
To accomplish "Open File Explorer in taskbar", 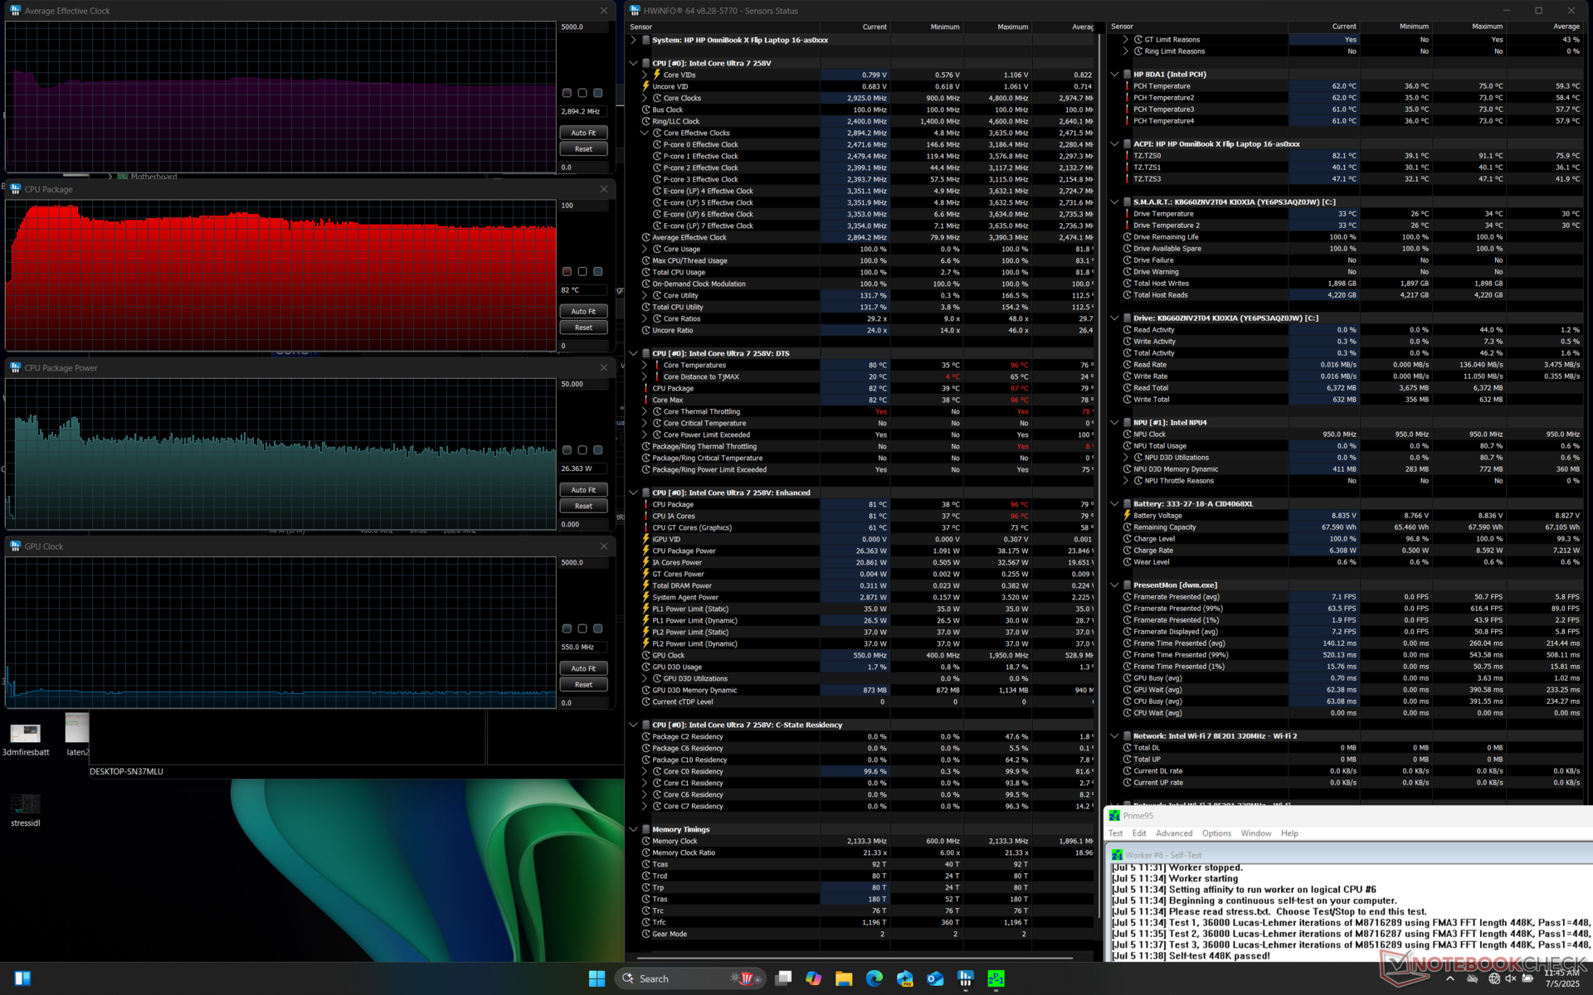I will (844, 978).
